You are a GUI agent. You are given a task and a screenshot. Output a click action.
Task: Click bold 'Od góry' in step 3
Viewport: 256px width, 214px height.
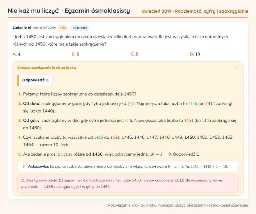31,120
